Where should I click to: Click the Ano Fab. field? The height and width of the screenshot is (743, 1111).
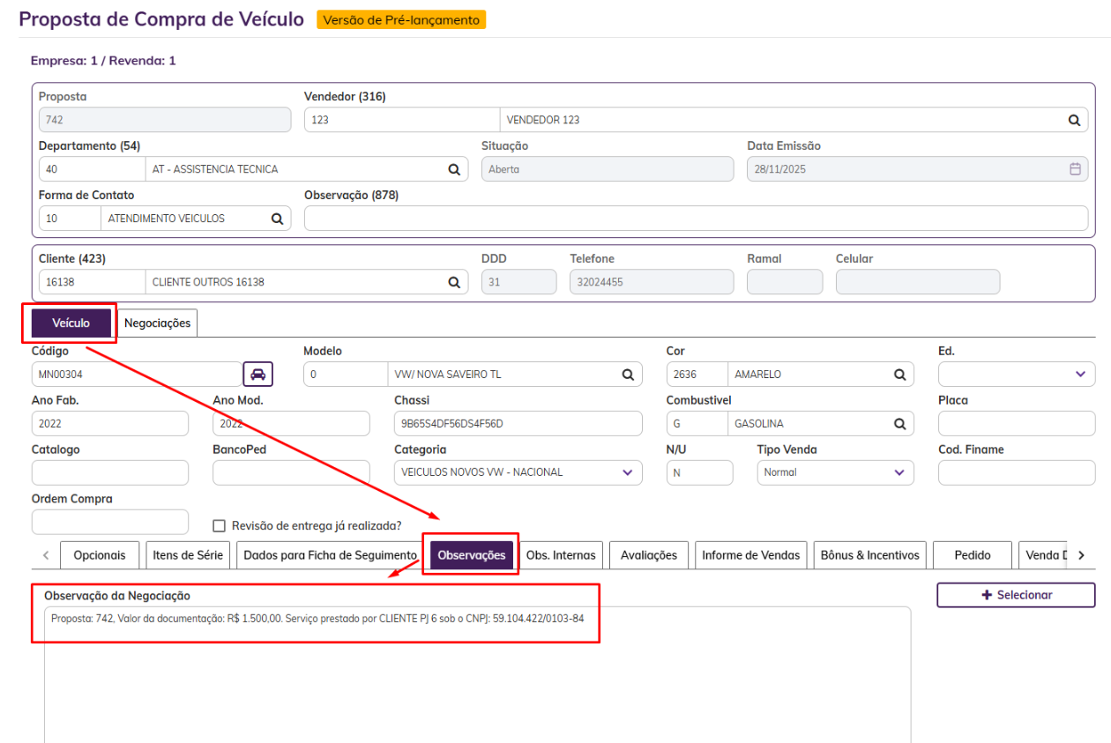pos(110,424)
